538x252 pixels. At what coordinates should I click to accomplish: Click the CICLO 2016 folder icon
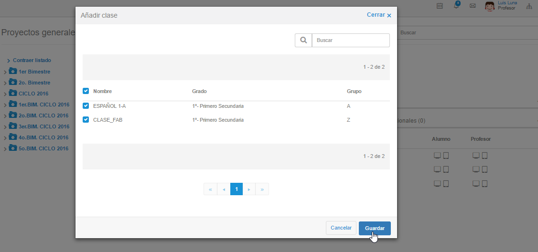pyautogui.click(x=13, y=94)
